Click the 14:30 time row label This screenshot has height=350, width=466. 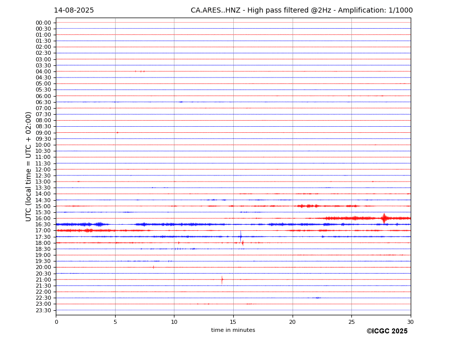point(43,200)
